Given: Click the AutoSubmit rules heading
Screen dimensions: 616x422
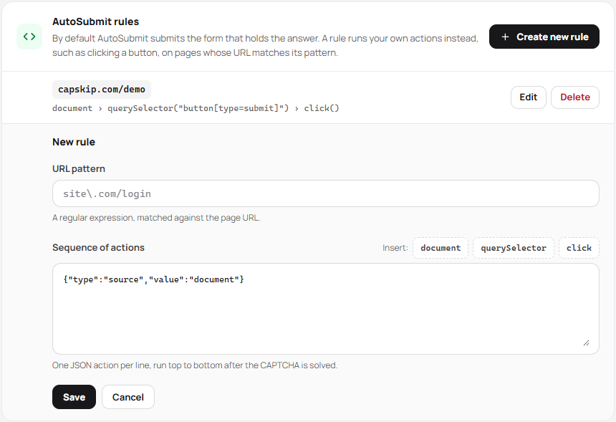Looking at the screenshot, I should pos(95,21).
